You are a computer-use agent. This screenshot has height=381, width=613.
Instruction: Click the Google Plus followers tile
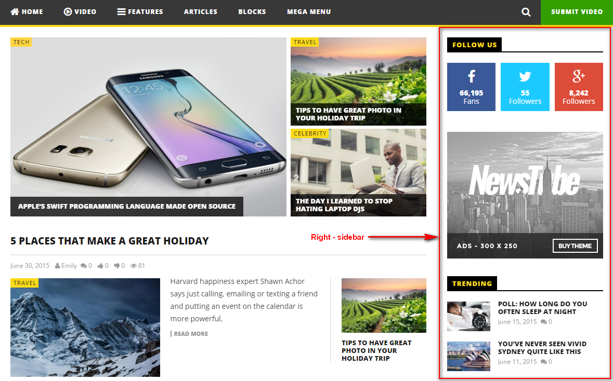(579, 87)
